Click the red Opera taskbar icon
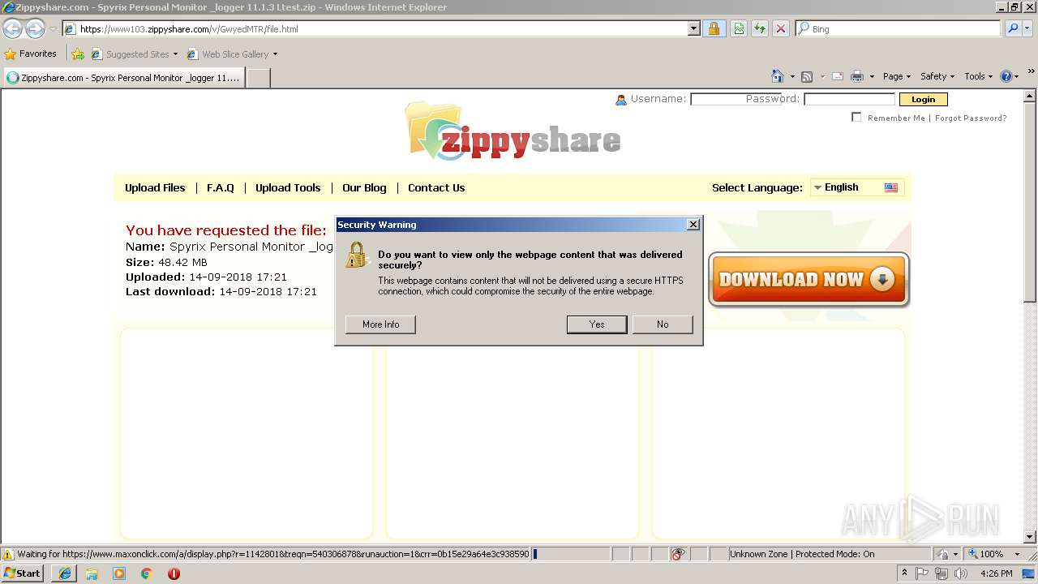 [x=174, y=573]
